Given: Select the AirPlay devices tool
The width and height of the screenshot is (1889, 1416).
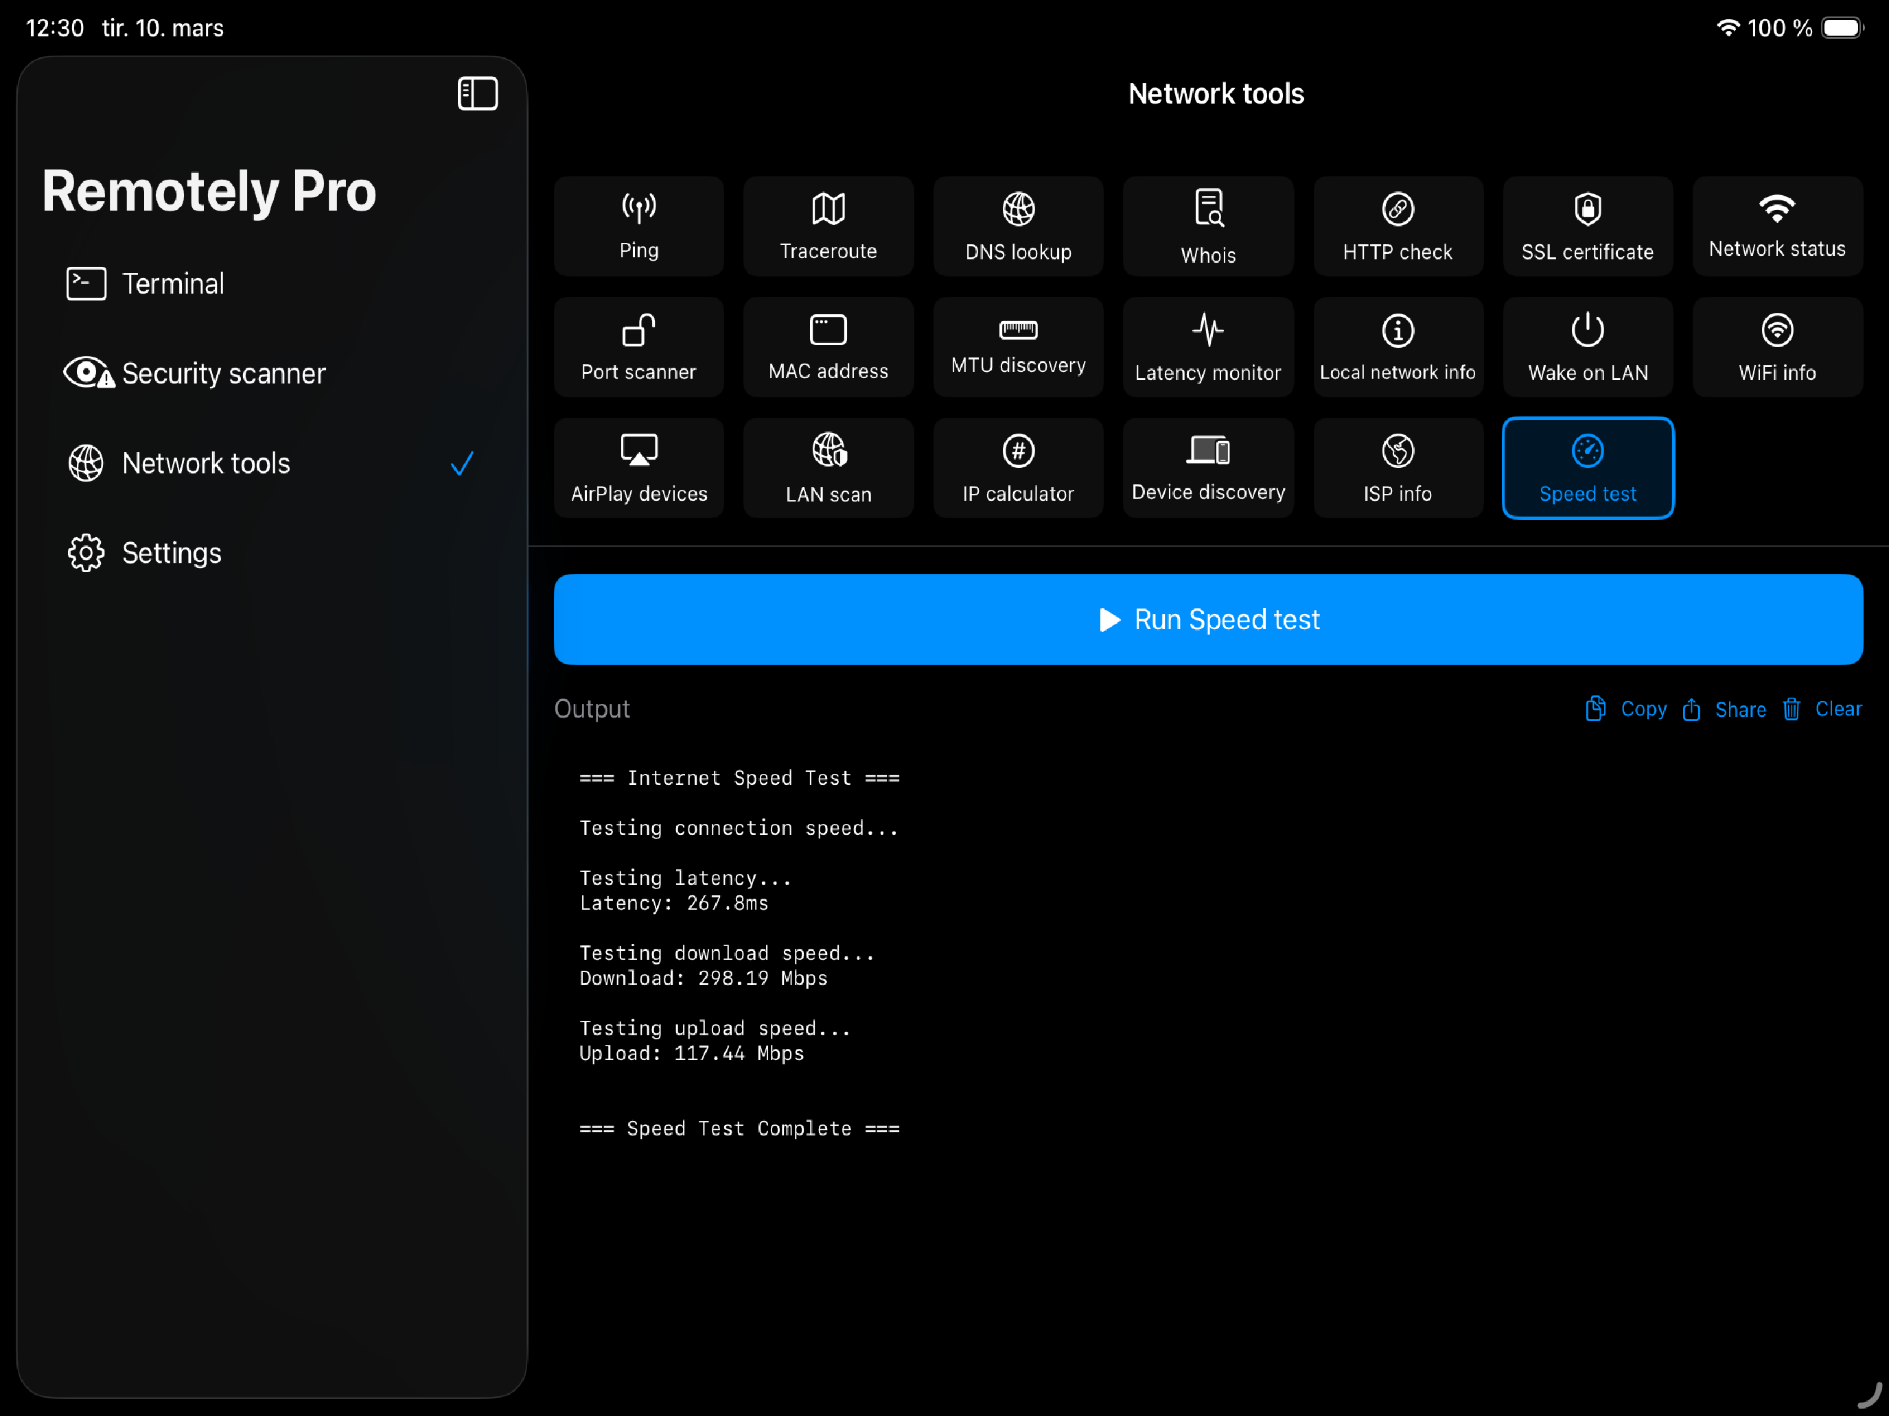Looking at the screenshot, I should [639, 468].
